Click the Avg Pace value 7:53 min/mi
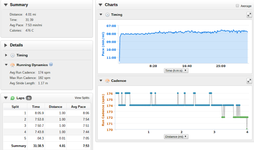Viewport: 254px width, 150px height. tap(34, 25)
